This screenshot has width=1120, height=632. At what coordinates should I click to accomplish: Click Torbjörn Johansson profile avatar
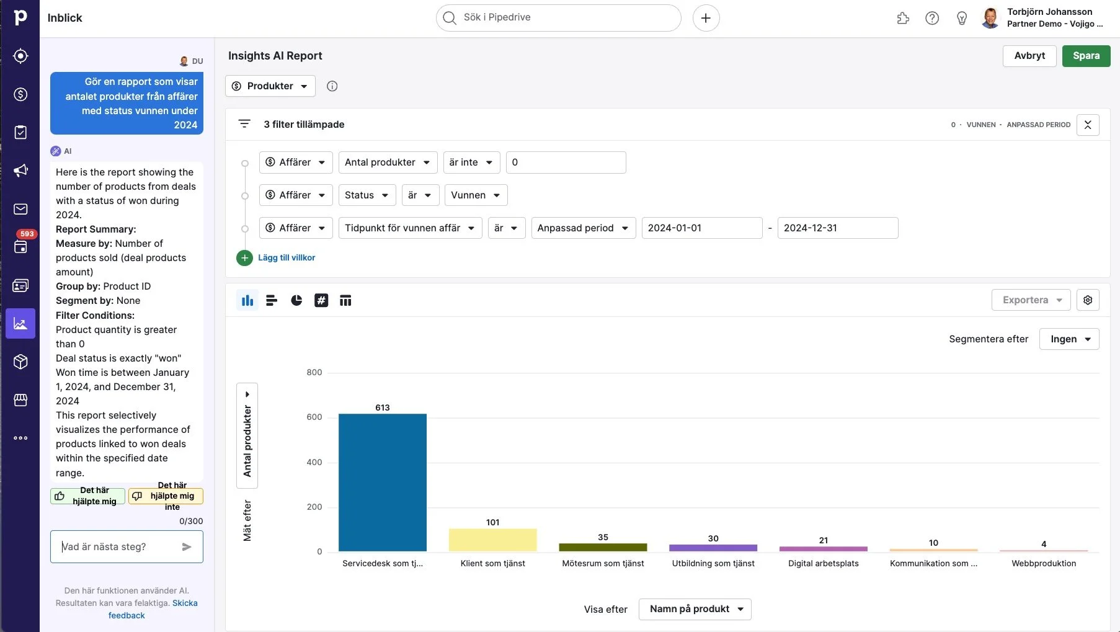(990, 18)
